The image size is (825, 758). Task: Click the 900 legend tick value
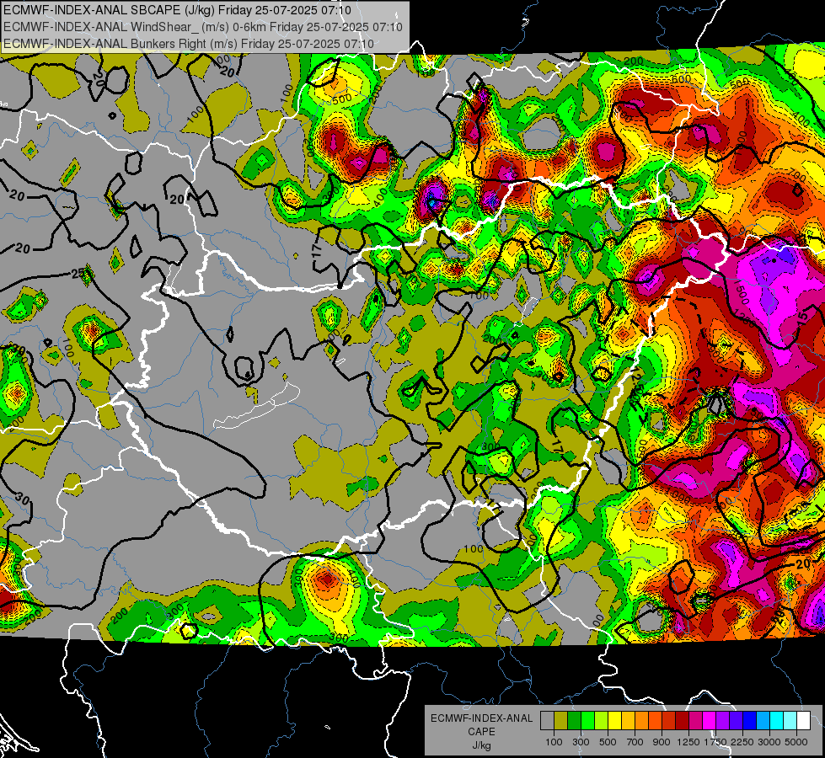[x=662, y=742]
